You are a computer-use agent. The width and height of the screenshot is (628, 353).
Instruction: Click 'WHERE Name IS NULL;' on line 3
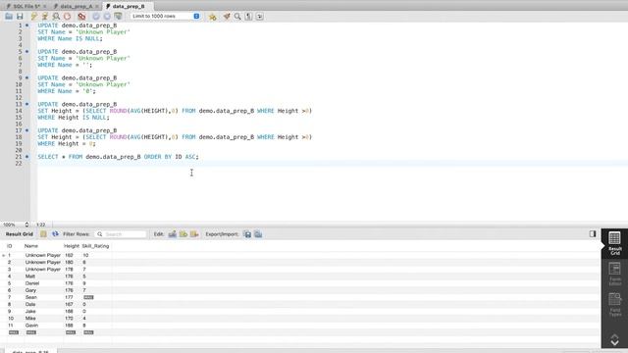pyautogui.click(x=70, y=38)
